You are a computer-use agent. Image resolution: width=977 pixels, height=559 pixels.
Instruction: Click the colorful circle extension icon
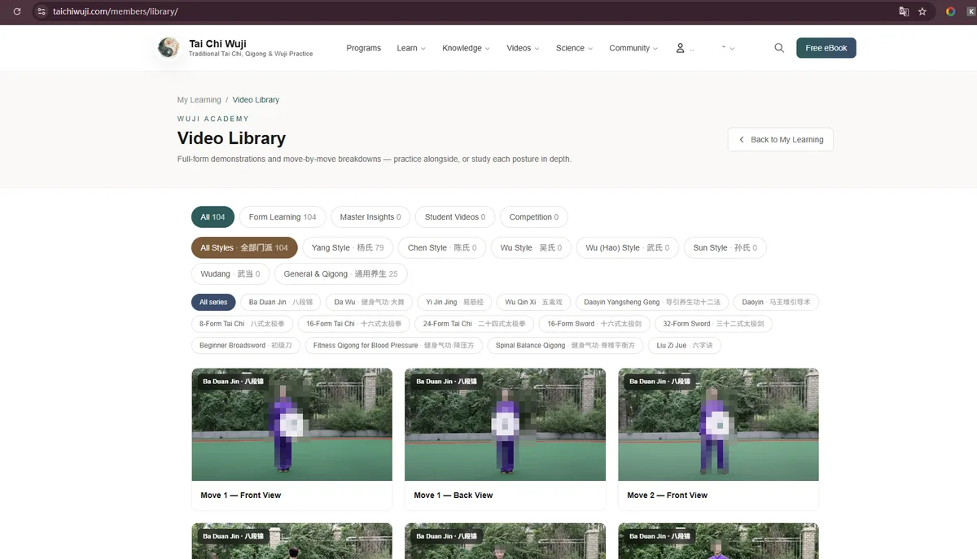(x=950, y=11)
